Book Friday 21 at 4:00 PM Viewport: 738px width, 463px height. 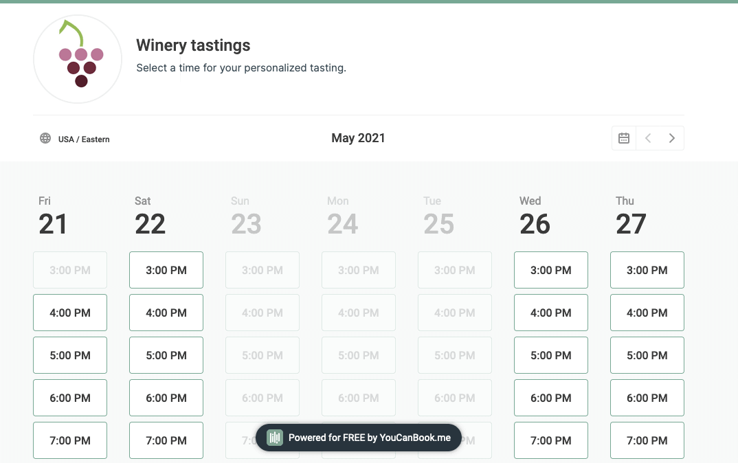(x=70, y=313)
